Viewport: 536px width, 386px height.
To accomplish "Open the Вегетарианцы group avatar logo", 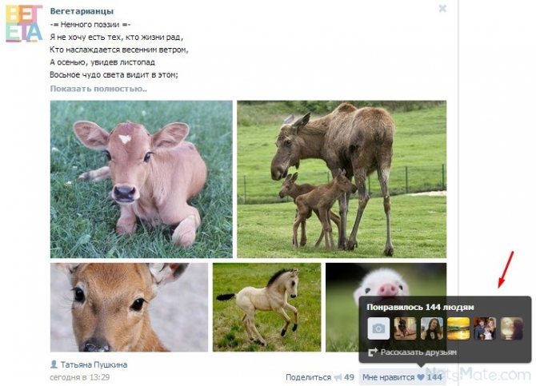I will [x=24, y=23].
